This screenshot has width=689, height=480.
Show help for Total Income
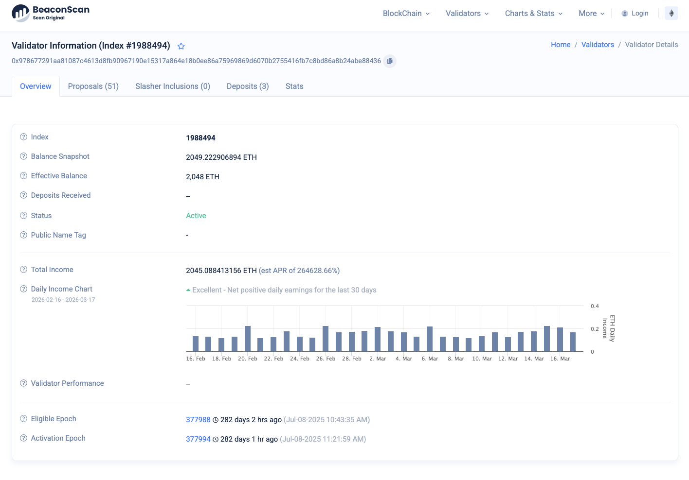[23, 270]
